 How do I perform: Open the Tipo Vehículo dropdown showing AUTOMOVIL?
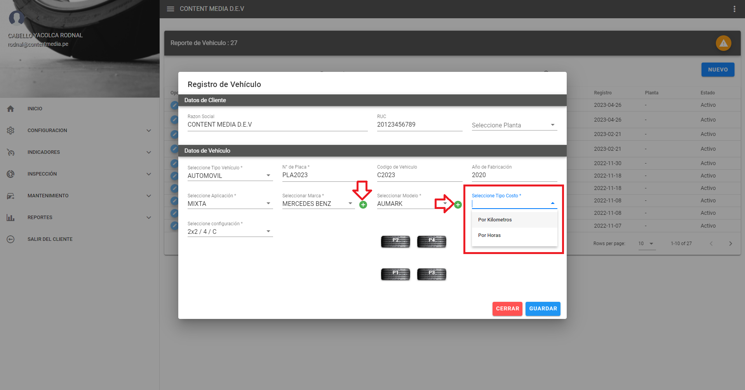(230, 176)
